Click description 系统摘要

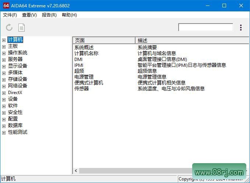147,47
